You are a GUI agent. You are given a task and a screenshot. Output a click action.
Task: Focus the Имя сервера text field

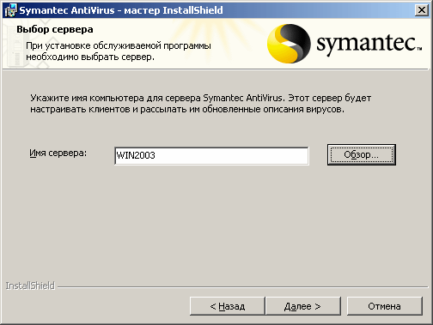click(x=211, y=156)
